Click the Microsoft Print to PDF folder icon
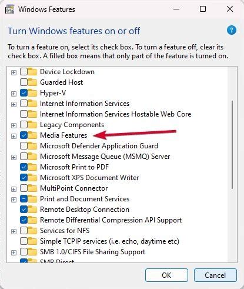Image resolution: width=244 pixels, height=289 pixels. [33, 167]
